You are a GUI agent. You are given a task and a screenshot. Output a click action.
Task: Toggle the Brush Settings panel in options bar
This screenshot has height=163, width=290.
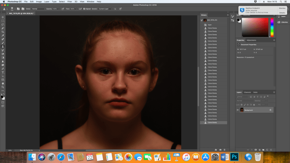(18, 9)
